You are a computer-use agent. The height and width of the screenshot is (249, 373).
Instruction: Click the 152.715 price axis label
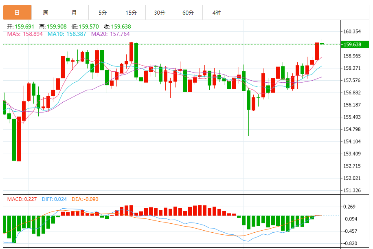click(352, 166)
